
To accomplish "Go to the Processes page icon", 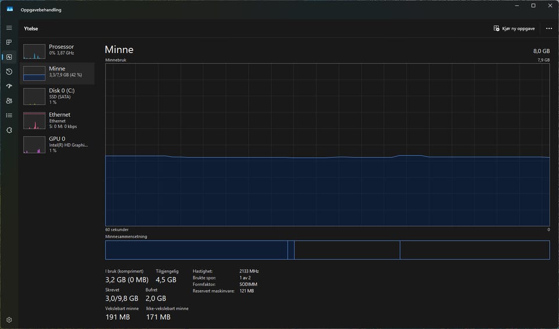I will [9, 43].
